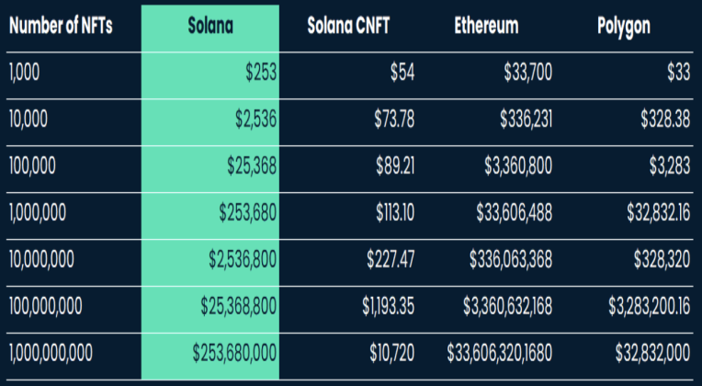Select the $25,368,800 Solana cell
702x386 pixels.
[x=239, y=306]
